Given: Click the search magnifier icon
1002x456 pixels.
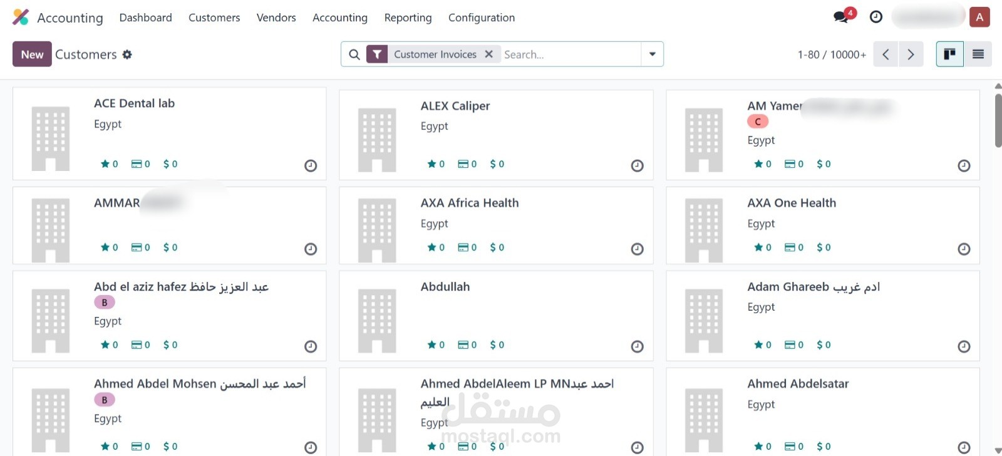Looking at the screenshot, I should pyautogui.click(x=354, y=54).
